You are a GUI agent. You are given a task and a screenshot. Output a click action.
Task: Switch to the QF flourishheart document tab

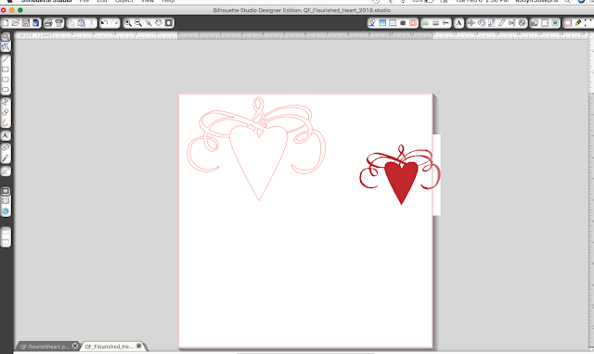click(x=45, y=346)
